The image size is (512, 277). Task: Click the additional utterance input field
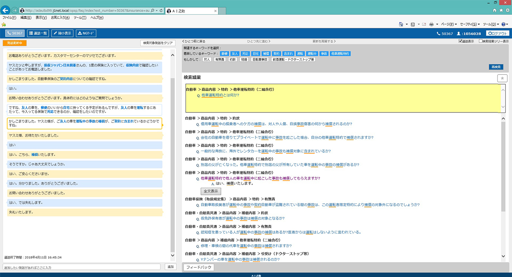pos(82,267)
